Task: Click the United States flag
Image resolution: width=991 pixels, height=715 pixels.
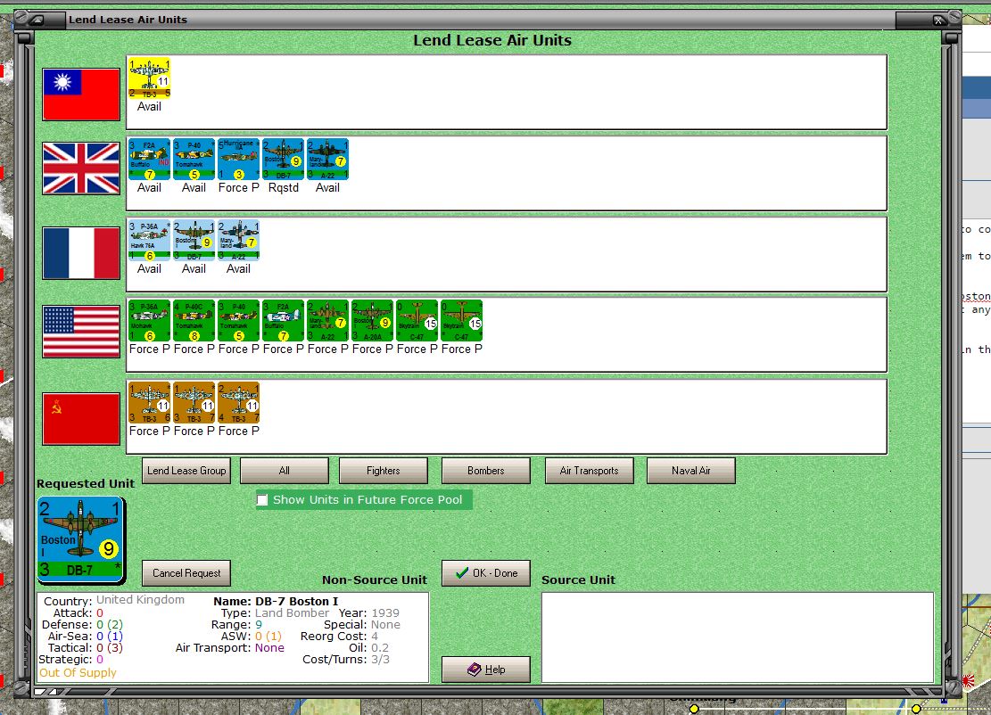Action: click(x=81, y=332)
